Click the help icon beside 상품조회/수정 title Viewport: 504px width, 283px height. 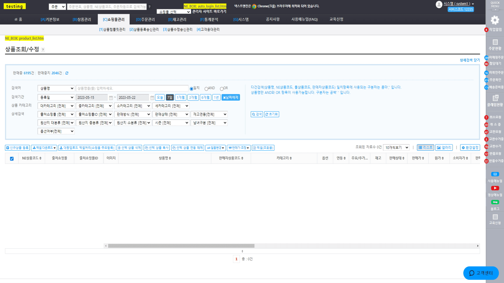[43, 50]
